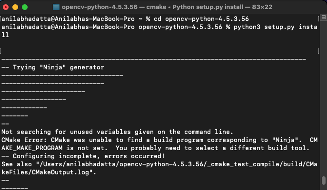Click the folder proxy icon in title bar
Screen dimensions: 327x190
tap(56, 7)
